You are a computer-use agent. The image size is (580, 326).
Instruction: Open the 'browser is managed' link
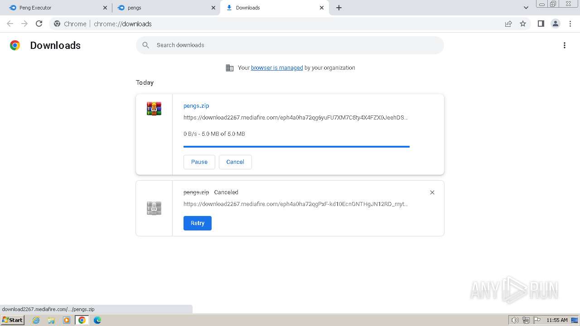pyautogui.click(x=277, y=67)
